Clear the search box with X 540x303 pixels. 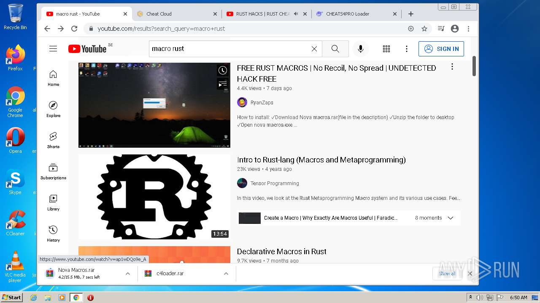point(314,49)
